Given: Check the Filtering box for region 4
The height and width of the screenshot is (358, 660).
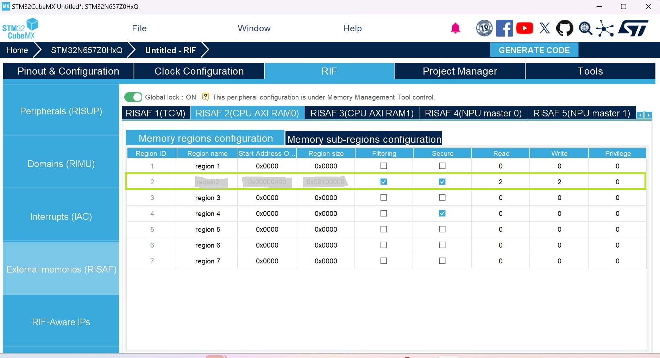Looking at the screenshot, I should point(384,213).
